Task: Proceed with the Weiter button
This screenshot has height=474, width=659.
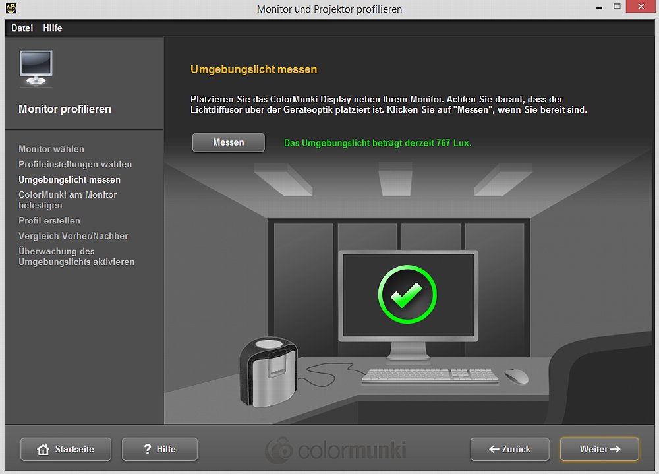Action: click(600, 449)
